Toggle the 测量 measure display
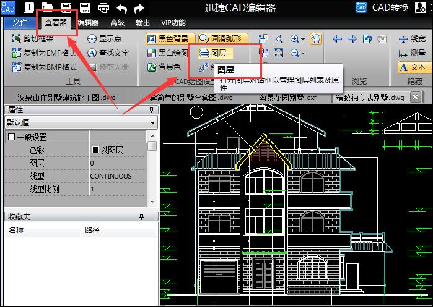Screen dimensions: 433x307 pos(412,53)
